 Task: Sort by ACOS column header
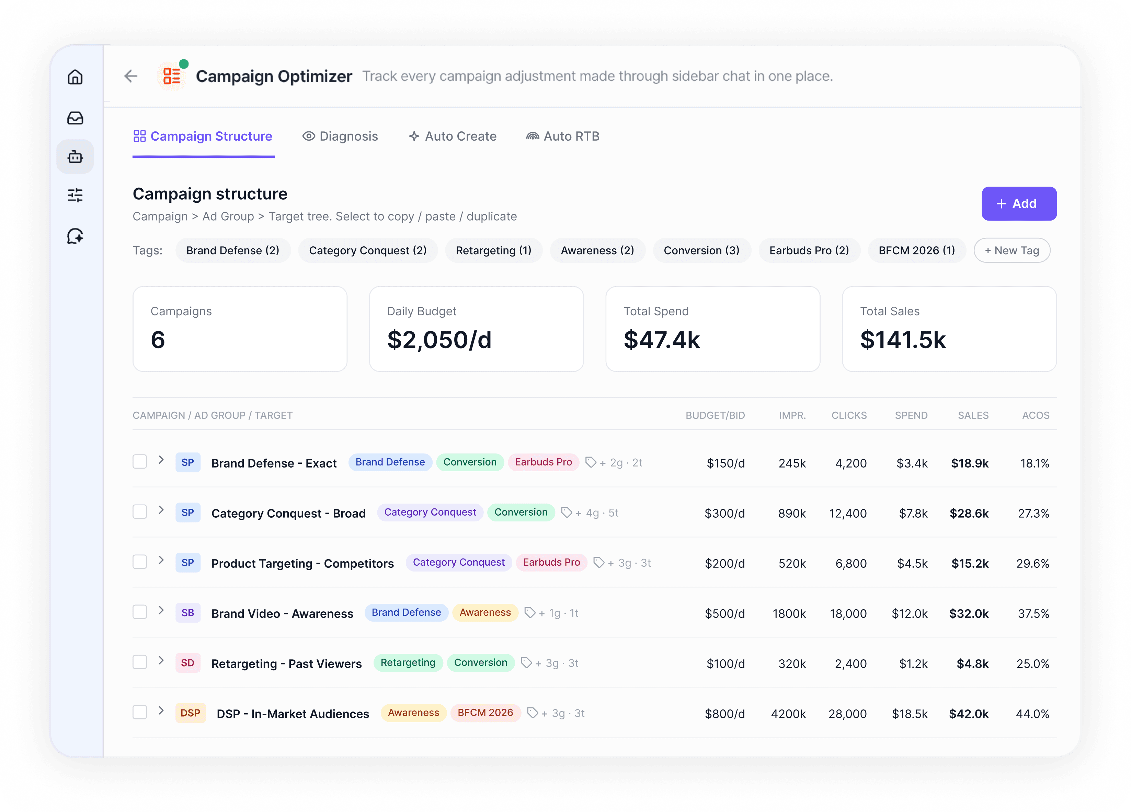1036,415
